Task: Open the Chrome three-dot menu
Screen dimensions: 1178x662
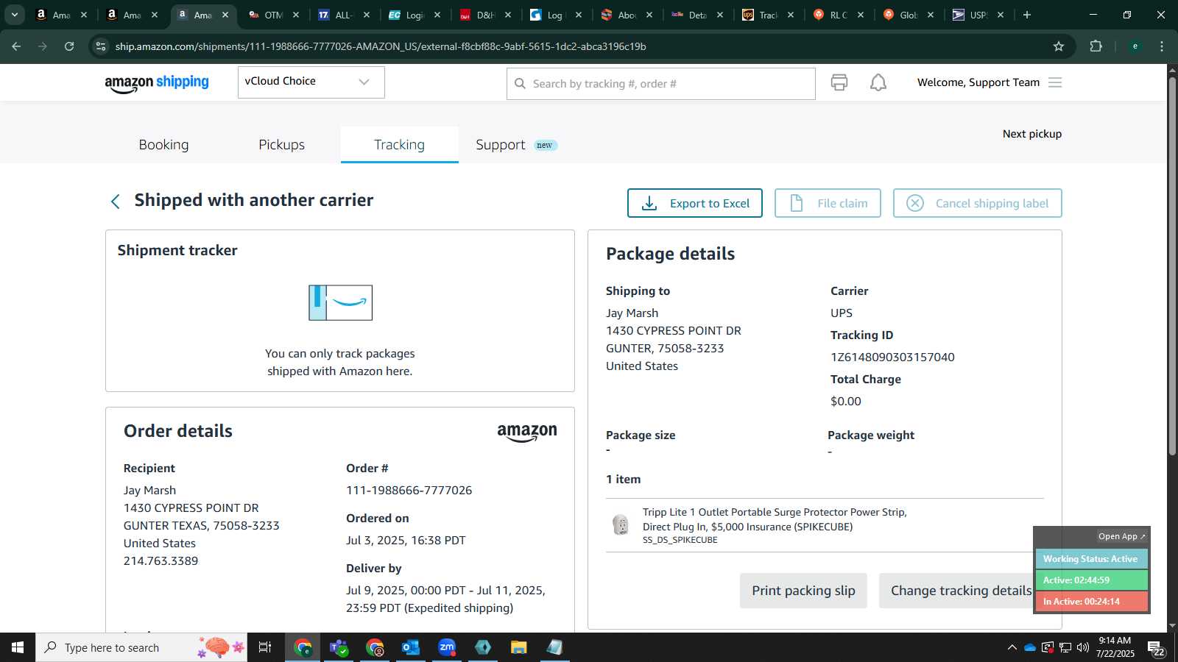Action: [1162, 46]
